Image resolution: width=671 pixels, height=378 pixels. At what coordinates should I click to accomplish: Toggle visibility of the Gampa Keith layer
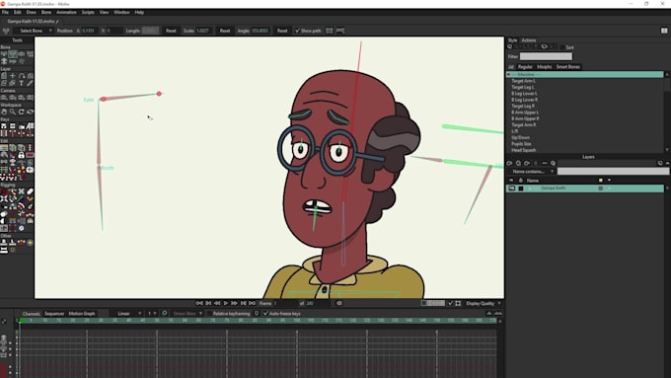[x=511, y=189]
